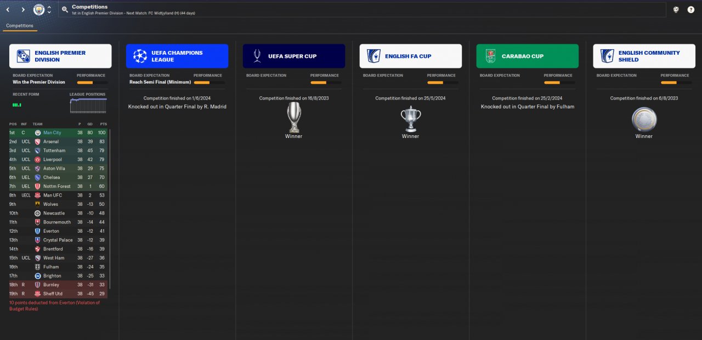Screen dimensions: 702x340
Task: Click the Premier Division performance bar
Action: [92, 82]
